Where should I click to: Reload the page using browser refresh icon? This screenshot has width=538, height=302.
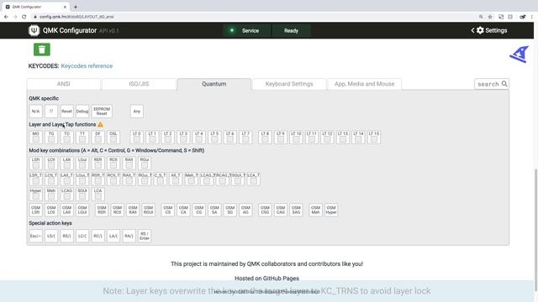pos(24,17)
